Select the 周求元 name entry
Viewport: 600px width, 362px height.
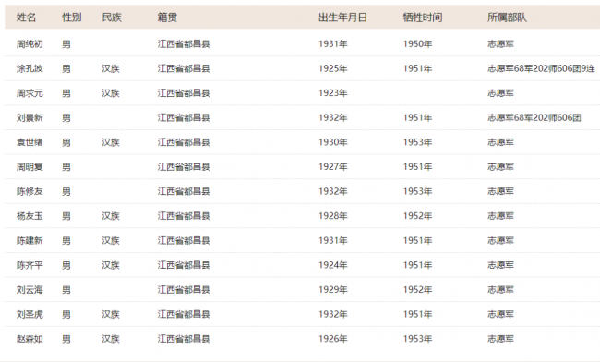pyautogui.click(x=30, y=93)
